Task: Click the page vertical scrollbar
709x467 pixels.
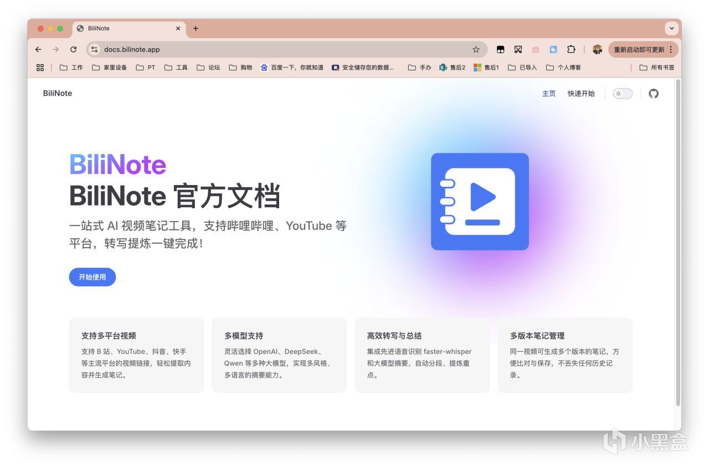Action: click(678, 243)
